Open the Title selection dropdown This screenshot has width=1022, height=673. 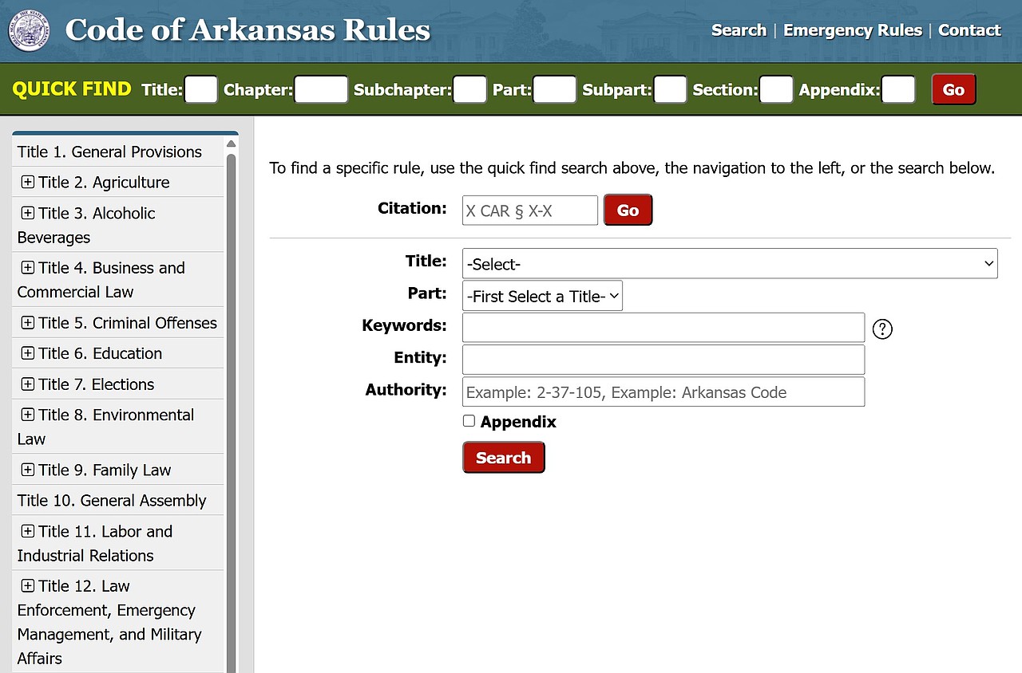click(x=729, y=263)
